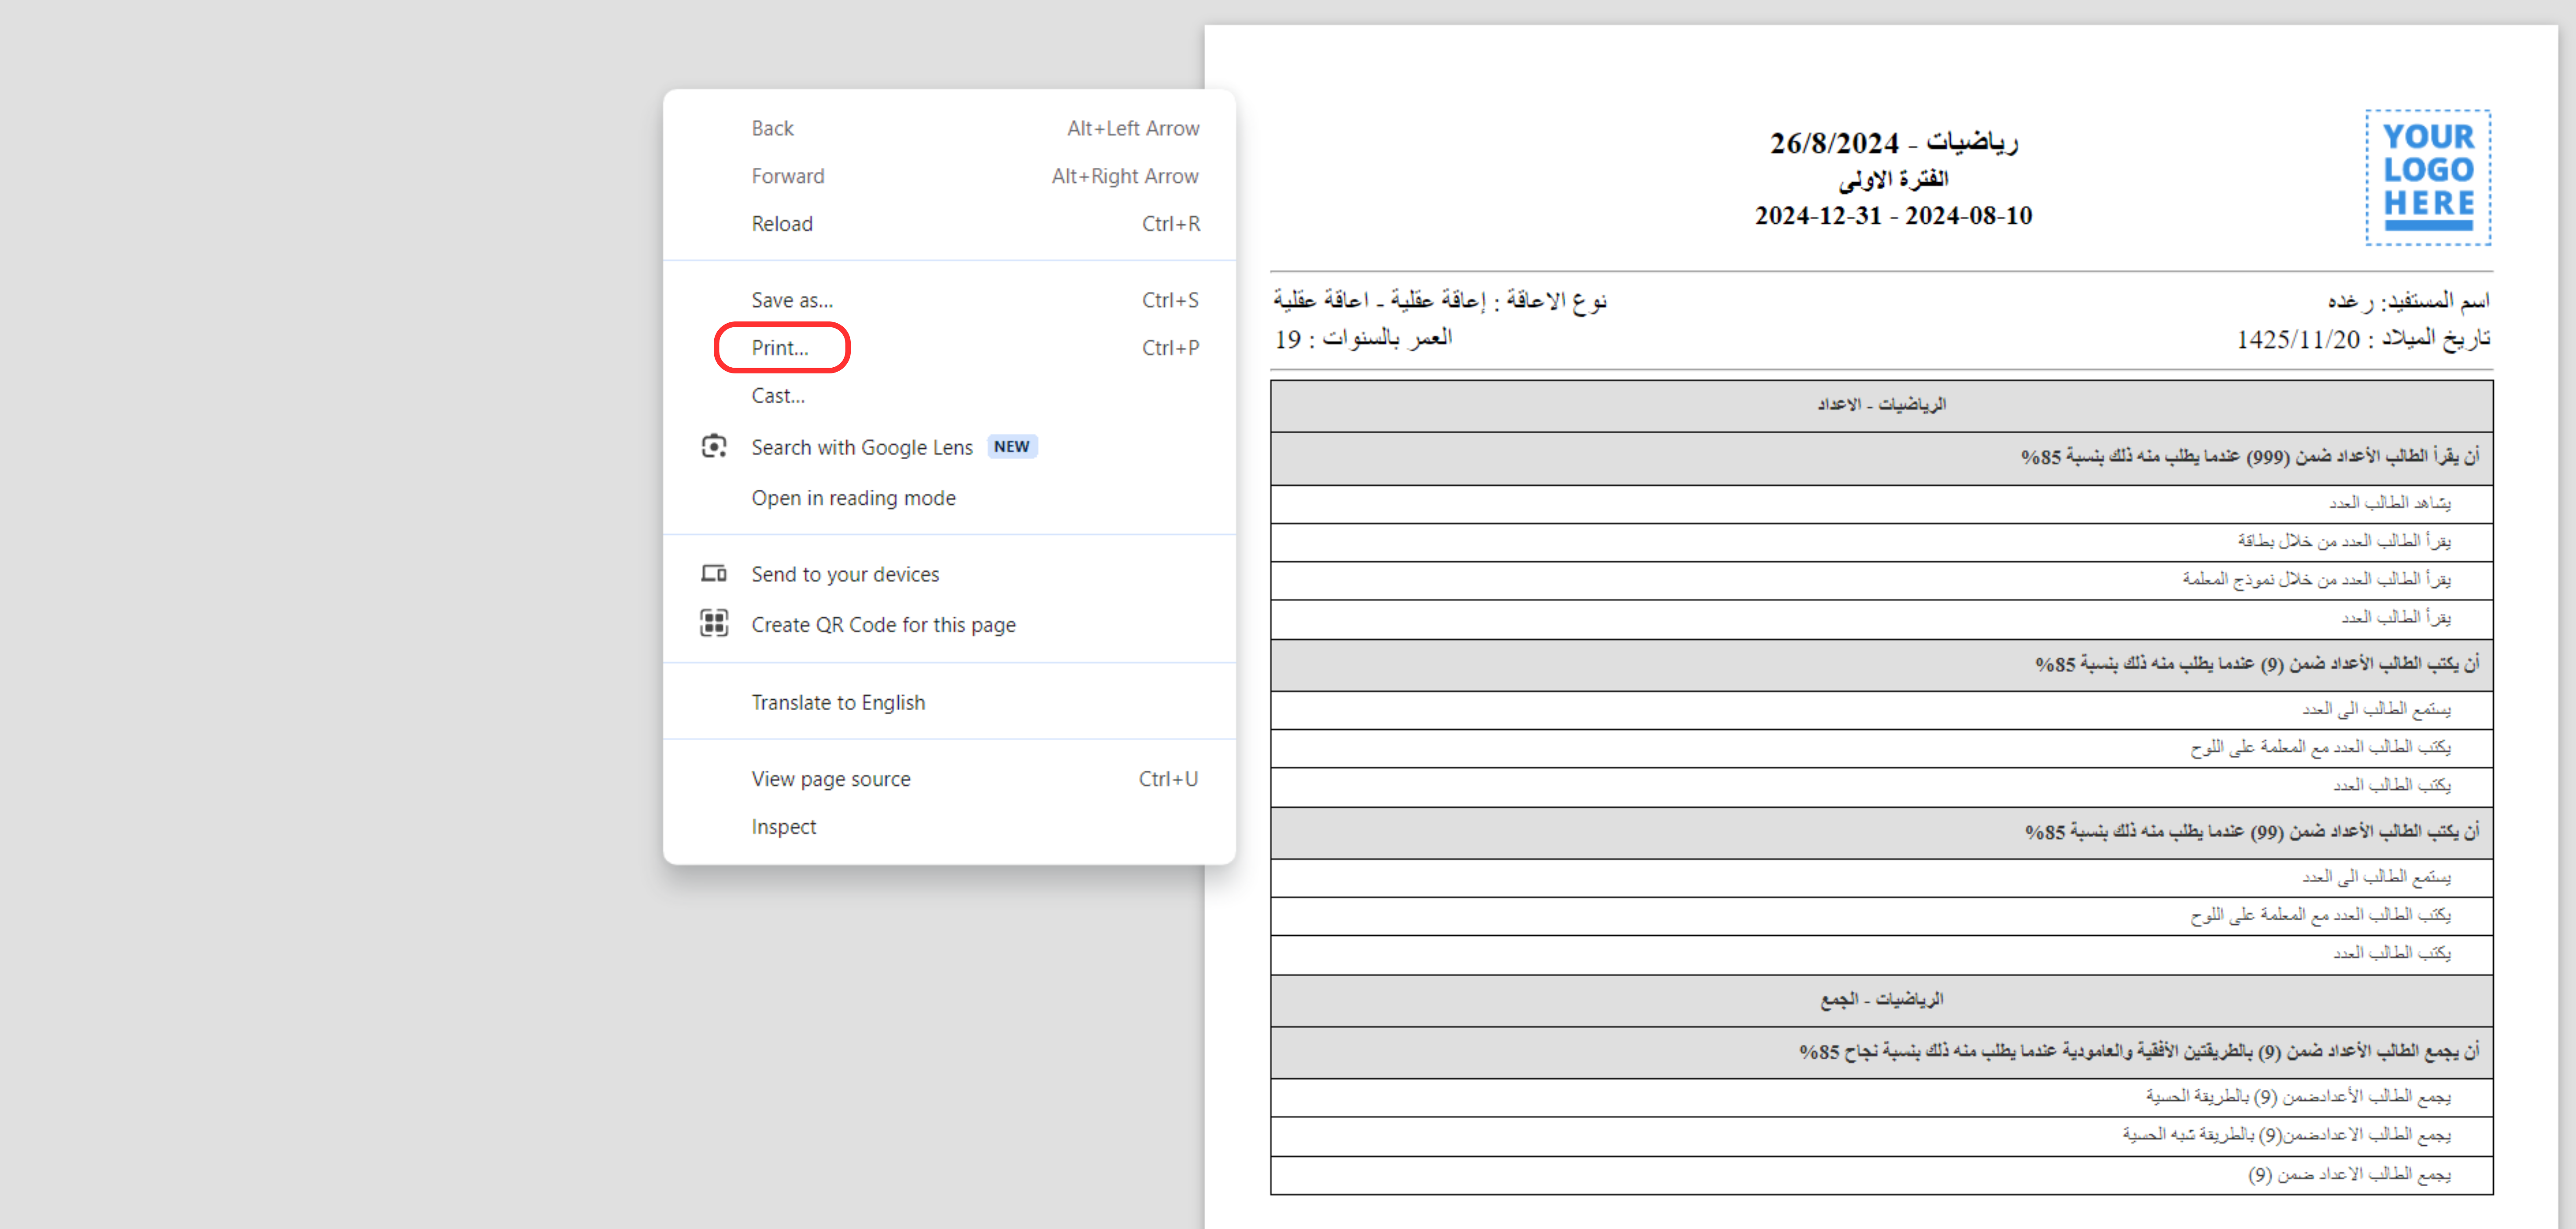The height and width of the screenshot is (1229, 2576).
Task: Click the NEW badge beside Google Lens
Action: [x=1012, y=447]
